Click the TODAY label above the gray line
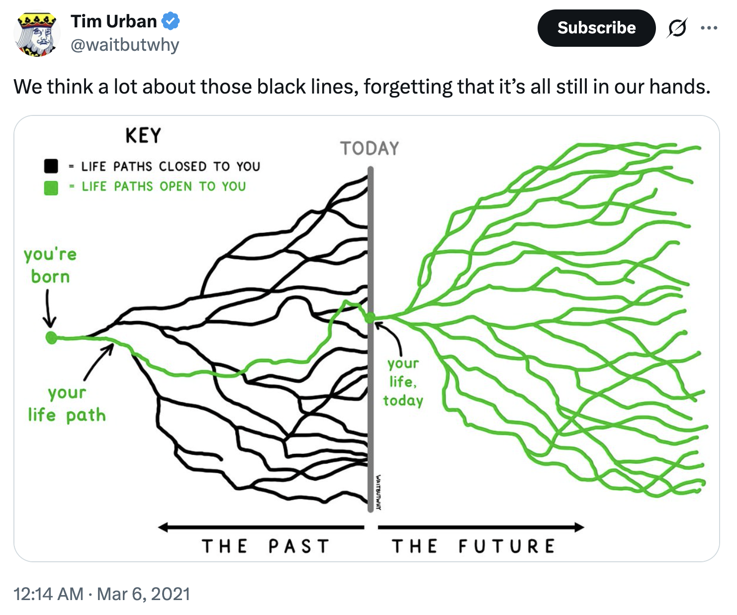Viewport: 737px width, 615px height. coord(369,148)
